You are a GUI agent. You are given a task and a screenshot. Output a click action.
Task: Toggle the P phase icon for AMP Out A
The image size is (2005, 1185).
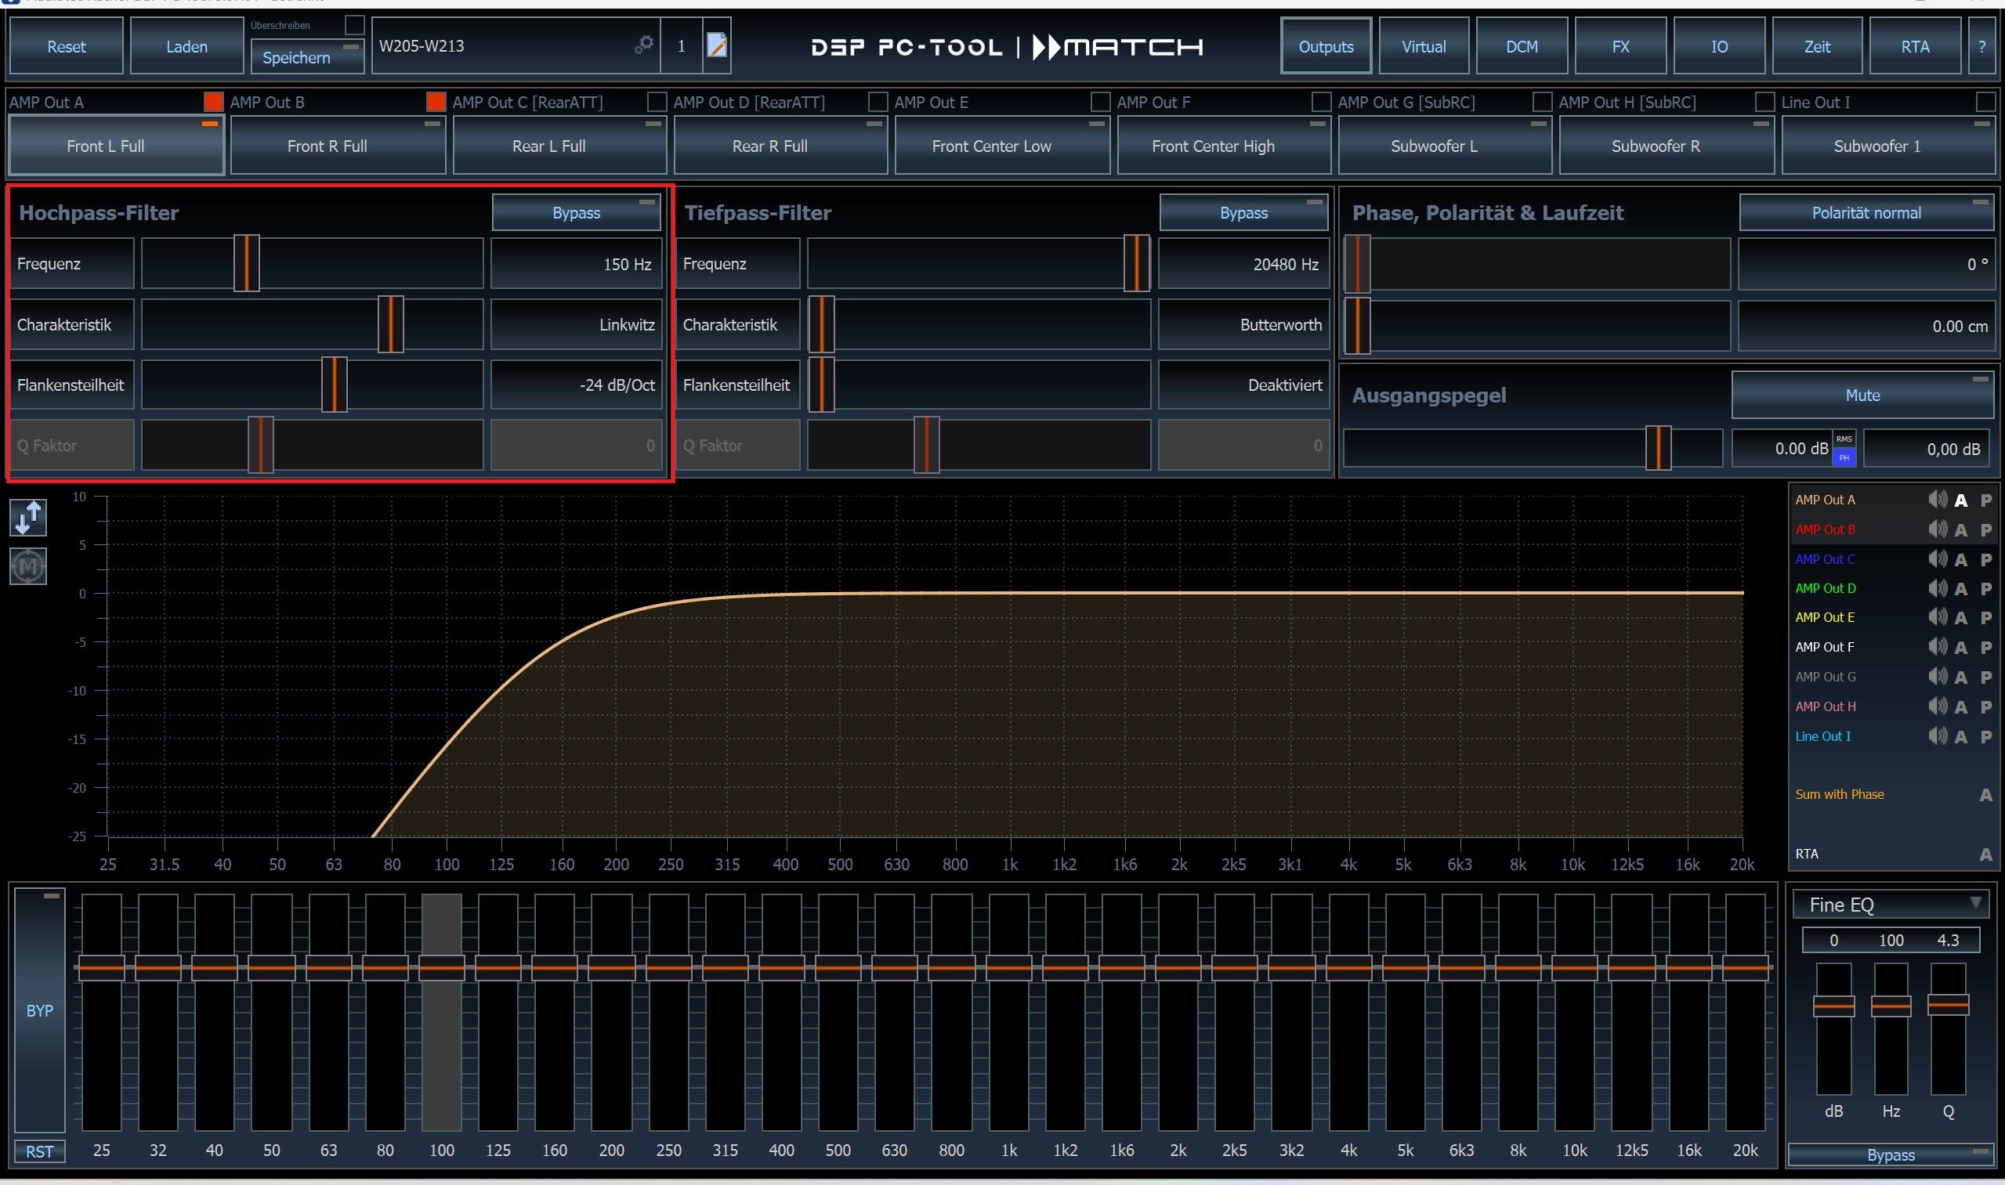[x=1986, y=500]
